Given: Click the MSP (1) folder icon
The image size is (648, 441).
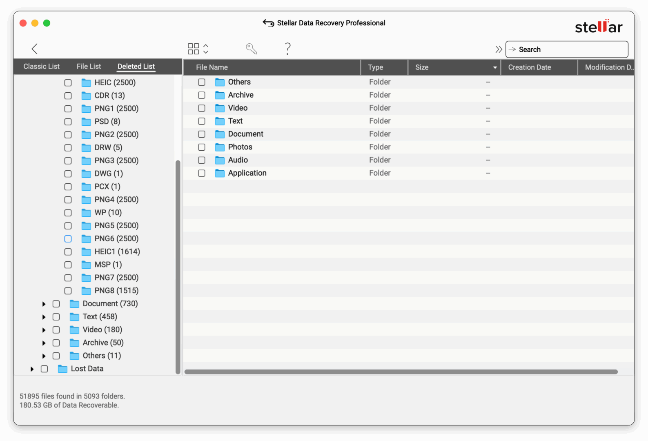Looking at the screenshot, I should point(86,265).
